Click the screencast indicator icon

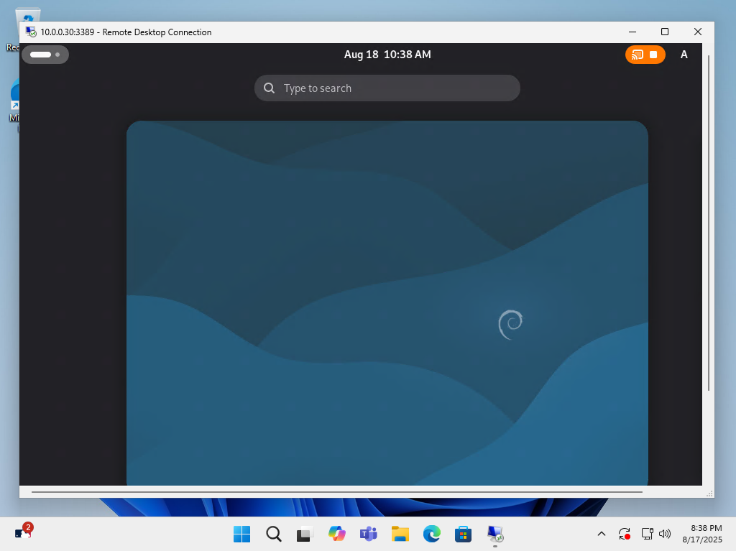tap(637, 55)
